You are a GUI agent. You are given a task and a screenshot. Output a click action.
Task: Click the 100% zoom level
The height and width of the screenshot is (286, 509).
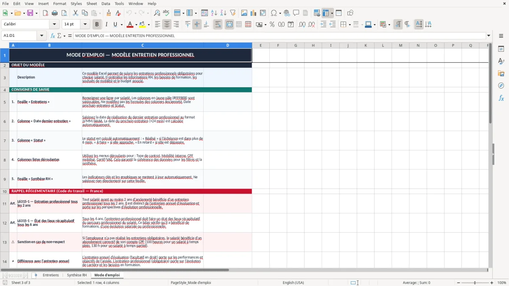coord(502,283)
